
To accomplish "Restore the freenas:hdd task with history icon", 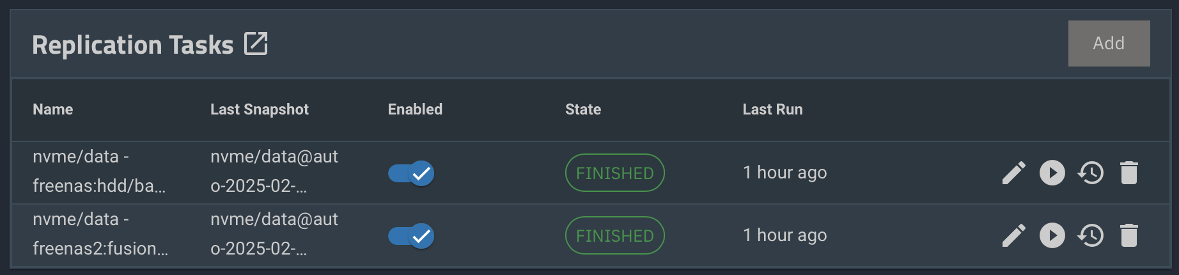I will (x=1091, y=173).
